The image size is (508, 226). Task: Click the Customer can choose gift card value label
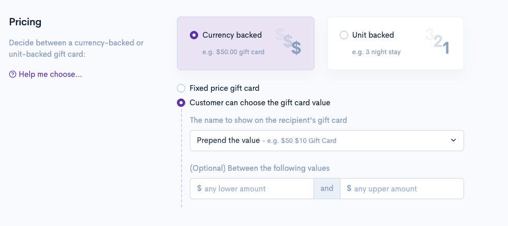[260, 103]
